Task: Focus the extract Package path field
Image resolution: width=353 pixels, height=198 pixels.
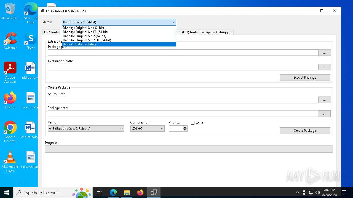Action: tap(183, 53)
